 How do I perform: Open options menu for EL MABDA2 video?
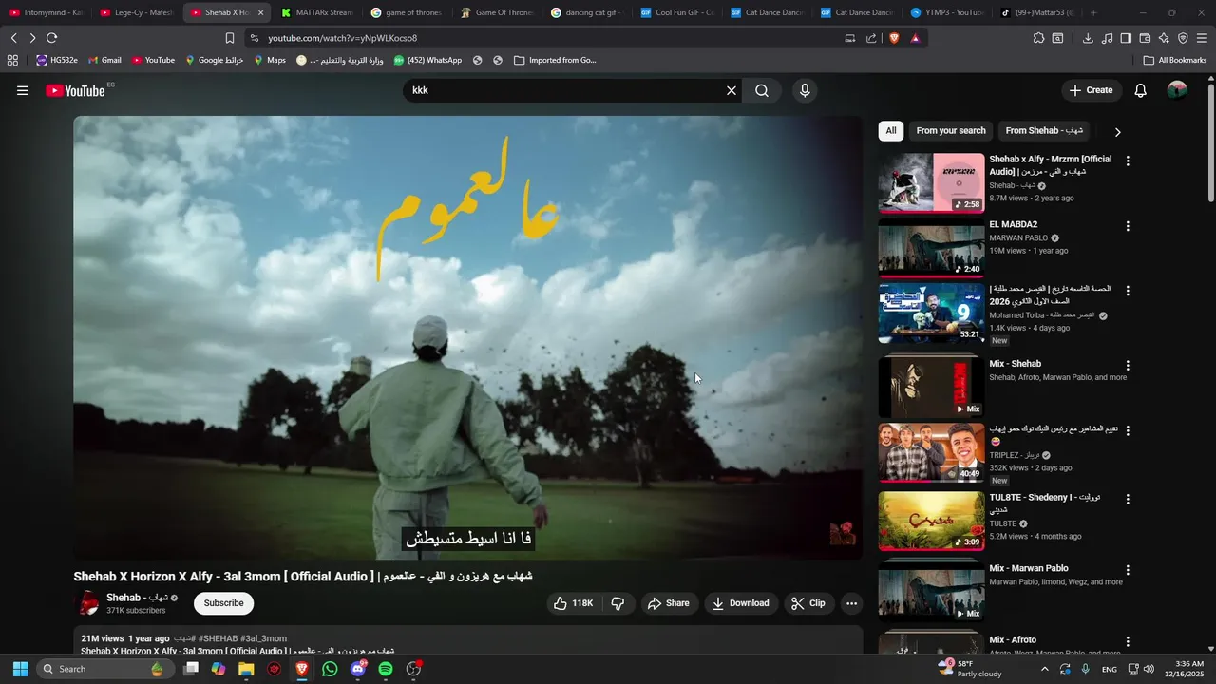click(x=1128, y=226)
